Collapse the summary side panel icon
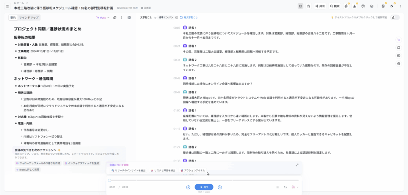The image size is (408, 195). coord(129,18)
